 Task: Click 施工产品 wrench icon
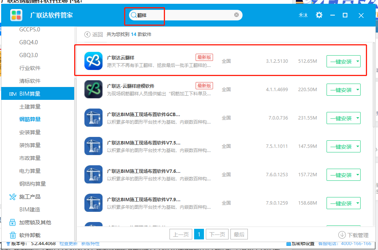point(13,197)
